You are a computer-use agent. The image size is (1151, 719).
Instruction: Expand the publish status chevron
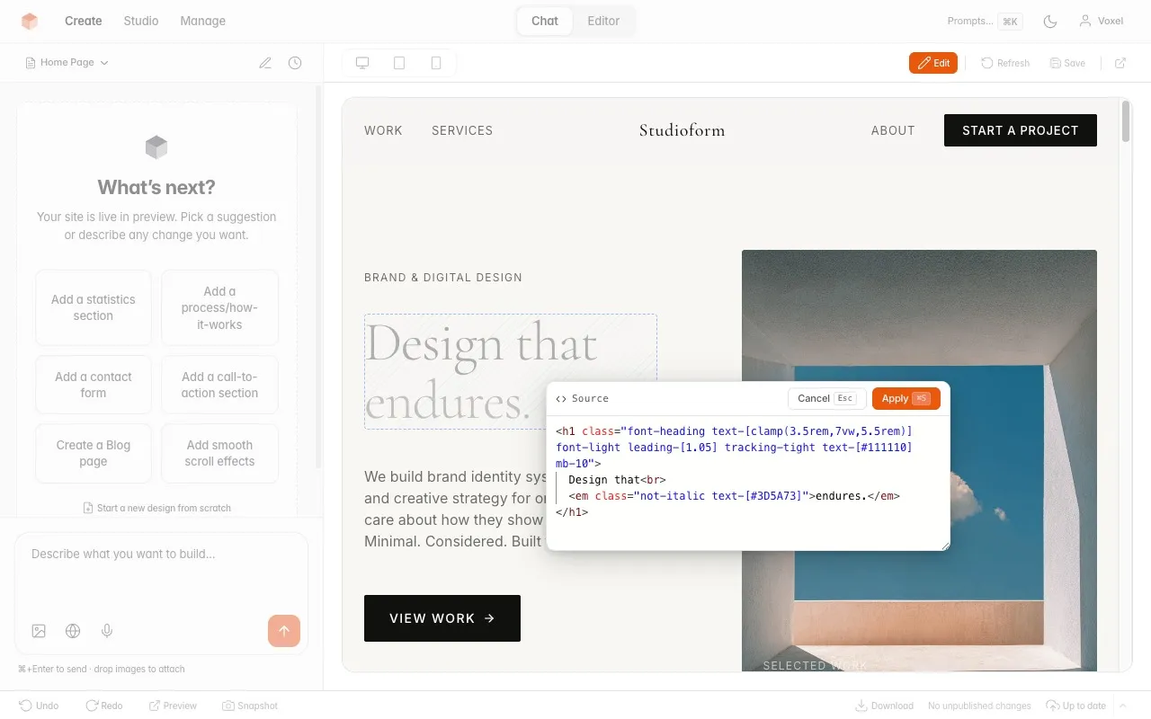(1121, 706)
